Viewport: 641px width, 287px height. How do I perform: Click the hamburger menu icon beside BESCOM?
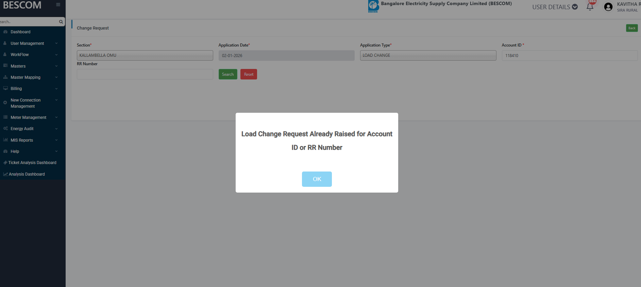pyautogui.click(x=58, y=5)
